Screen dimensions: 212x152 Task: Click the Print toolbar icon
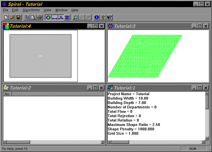40,18
